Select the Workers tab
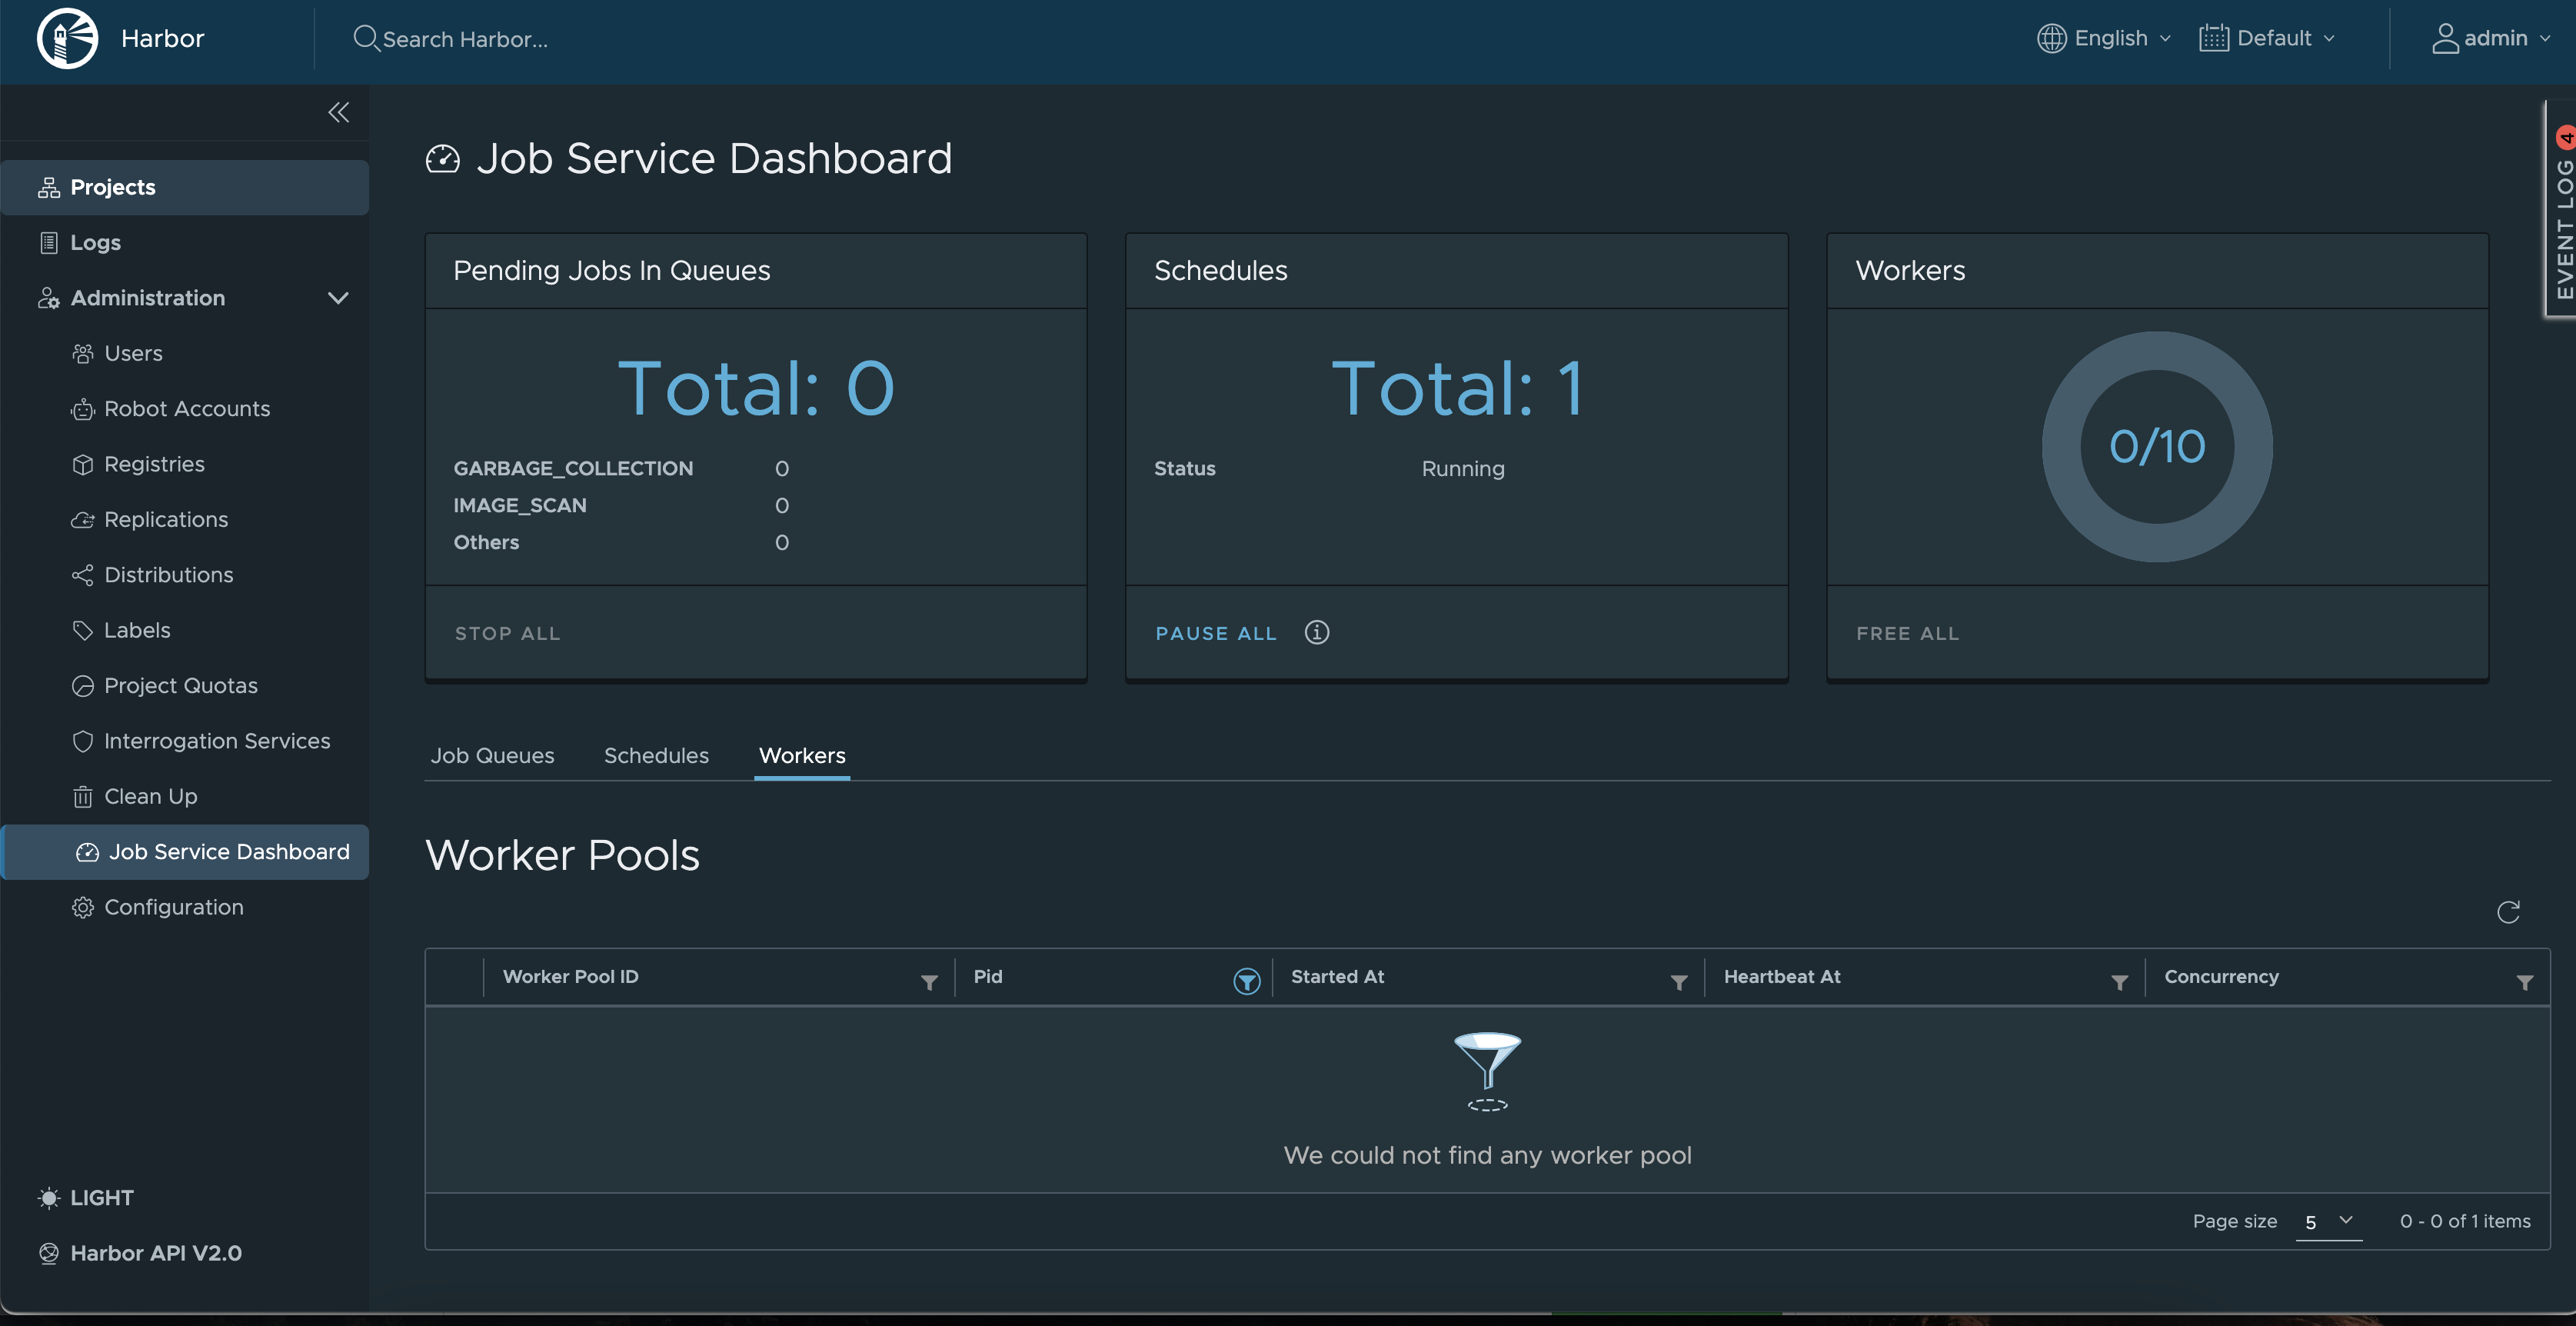The image size is (2576, 1326). [x=802, y=755]
